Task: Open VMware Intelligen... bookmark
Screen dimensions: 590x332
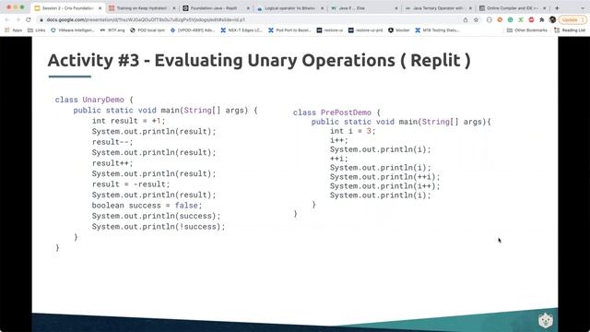Action: point(72,30)
